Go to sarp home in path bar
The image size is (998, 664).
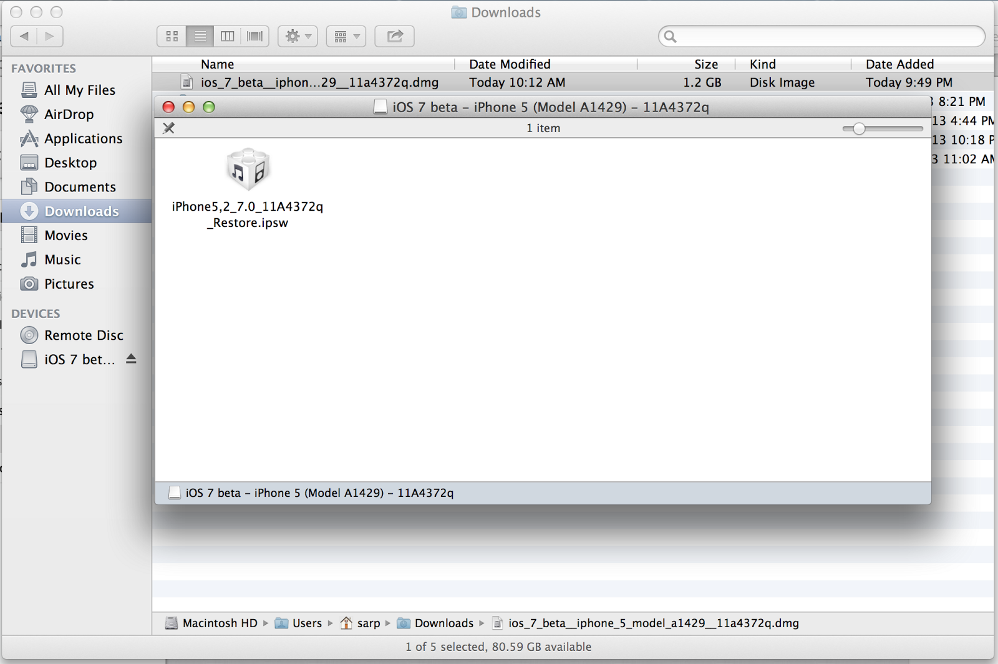pyautogui.click(x=361, y=623)
